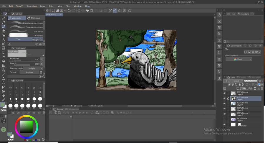Hide the Paper layer with its eye icon
The width and height of the screenshot is (265, 143).
[x=225, y=124]
